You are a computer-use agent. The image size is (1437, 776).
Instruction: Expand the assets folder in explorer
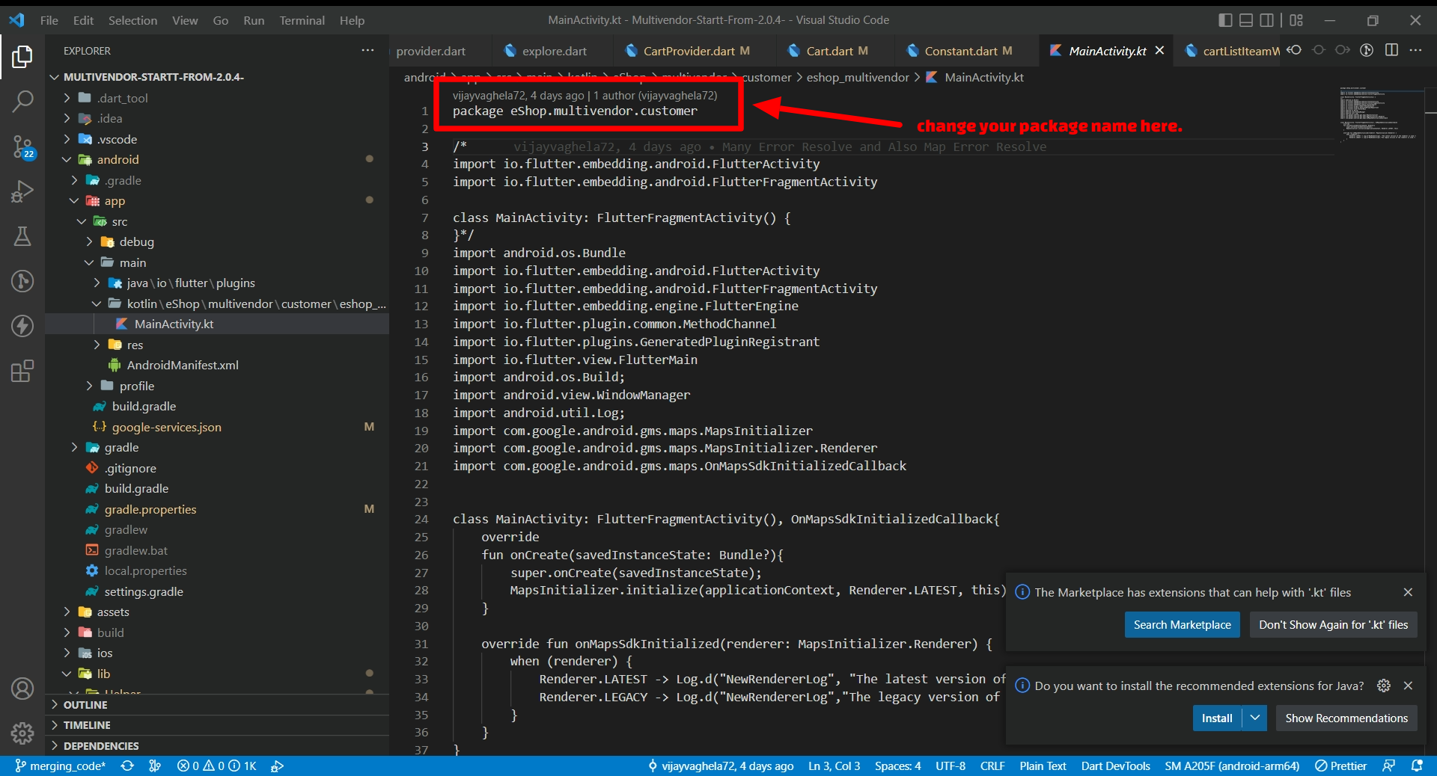point(113,612)
